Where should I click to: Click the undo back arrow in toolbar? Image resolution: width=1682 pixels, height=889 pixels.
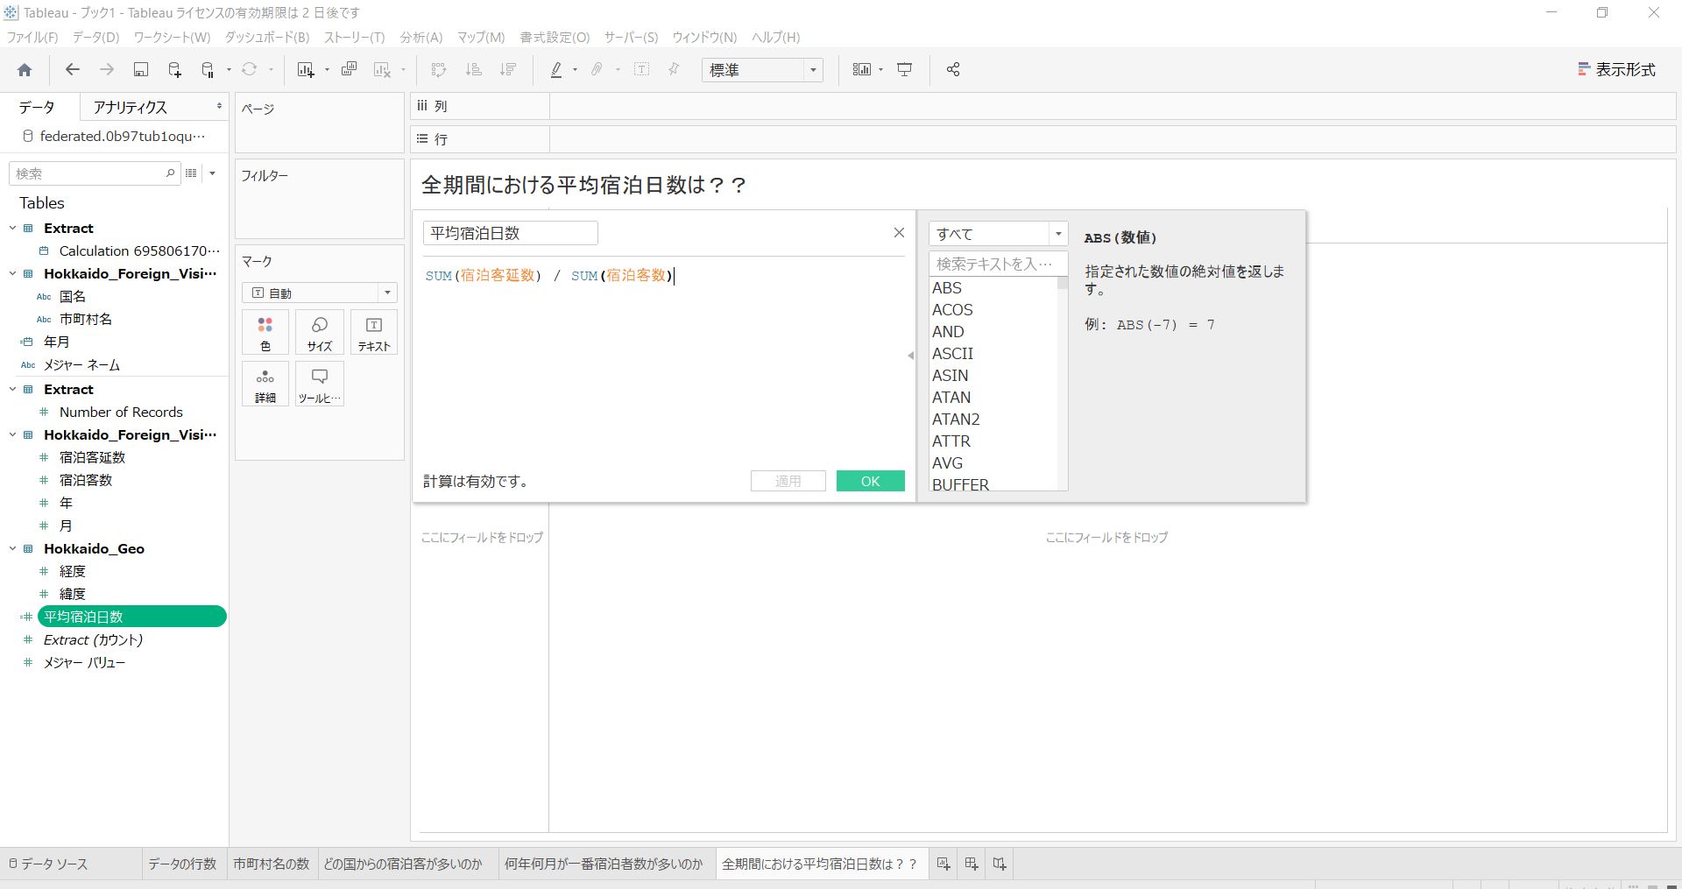tap(73, 70)
